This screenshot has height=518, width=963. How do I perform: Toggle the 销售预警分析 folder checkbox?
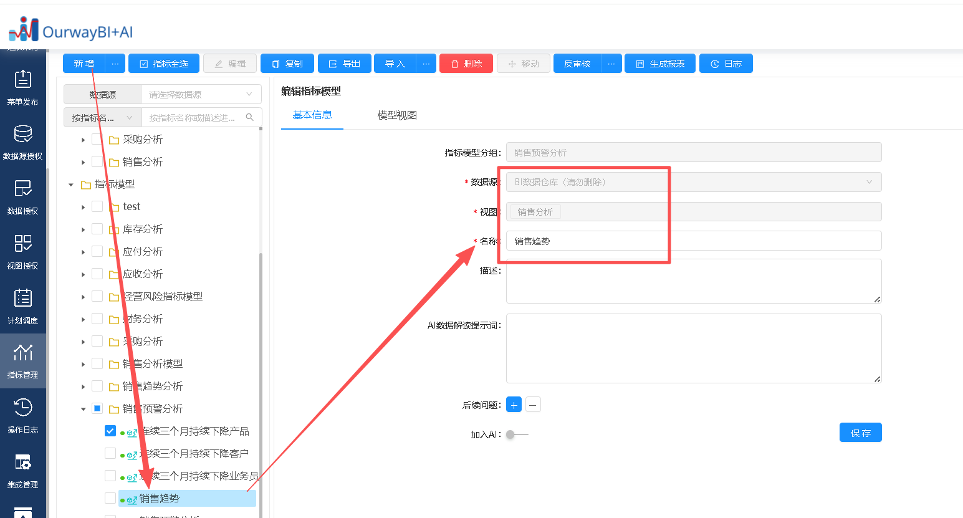tap(97, 408)
